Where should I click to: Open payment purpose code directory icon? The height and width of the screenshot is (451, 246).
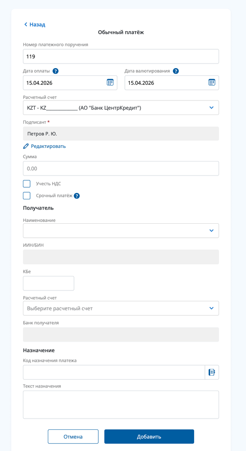[x=211, y=373]
